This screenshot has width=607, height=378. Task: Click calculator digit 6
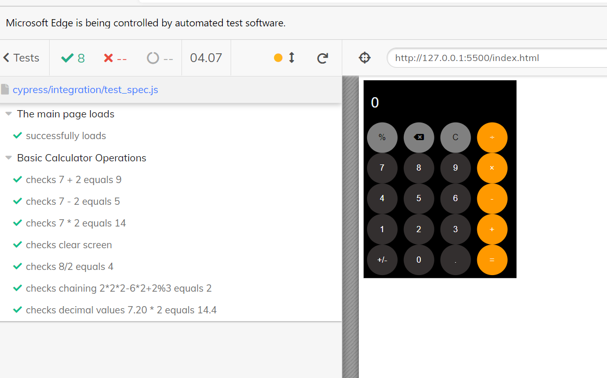pos(455,199)
